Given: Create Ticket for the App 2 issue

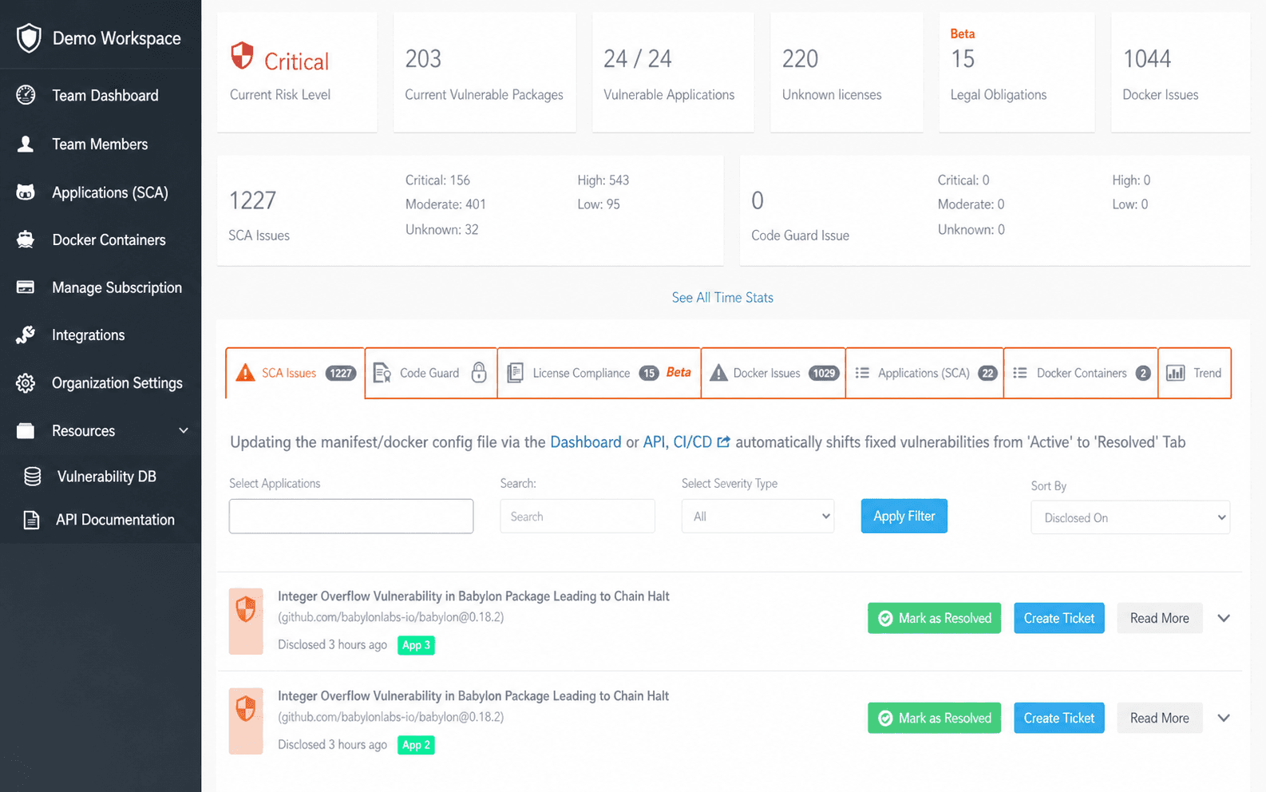Looking at the screenshot, I should pos(1059,718).
